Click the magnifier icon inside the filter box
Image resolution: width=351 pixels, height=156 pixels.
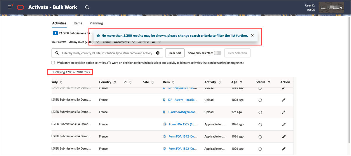tap(57, 53)
